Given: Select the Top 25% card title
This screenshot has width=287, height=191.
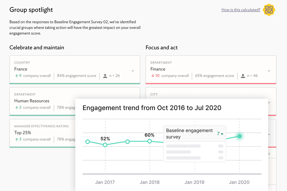Looking at the screenshot, I should point(22,133).
